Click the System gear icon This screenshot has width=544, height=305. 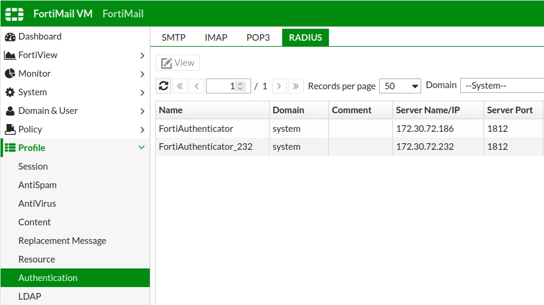coord(10,92)
